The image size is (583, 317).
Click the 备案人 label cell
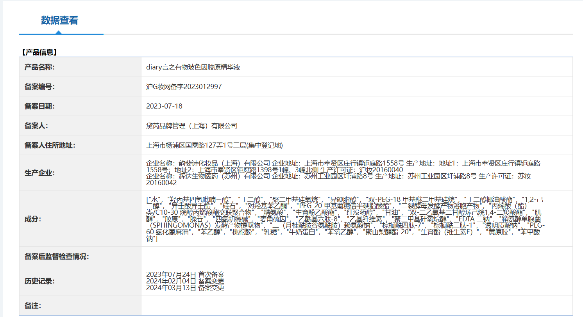[x=80, y=126]
